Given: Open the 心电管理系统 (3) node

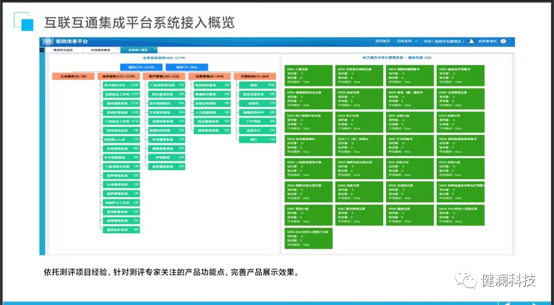Looking at the screenshot, I should click(x=121, y=184).
